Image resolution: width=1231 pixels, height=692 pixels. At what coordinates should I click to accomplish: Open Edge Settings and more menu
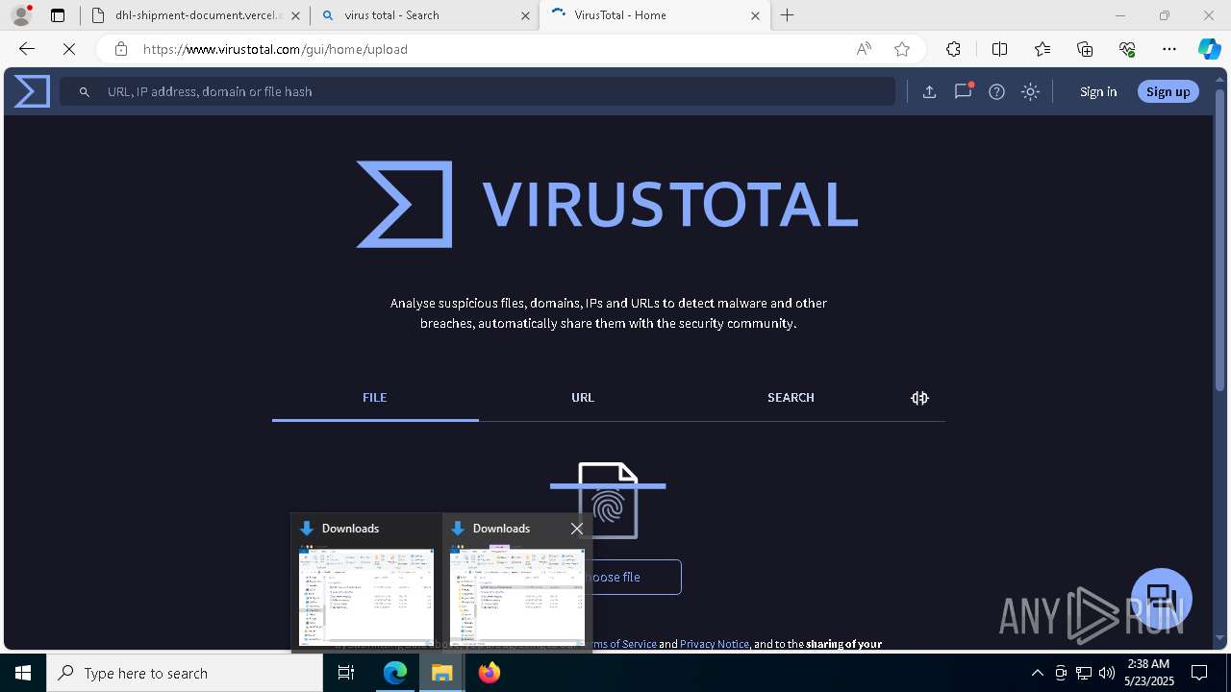click(1169, 49)
